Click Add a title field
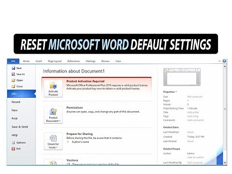232x174 pixels. [x=193, y=112]
